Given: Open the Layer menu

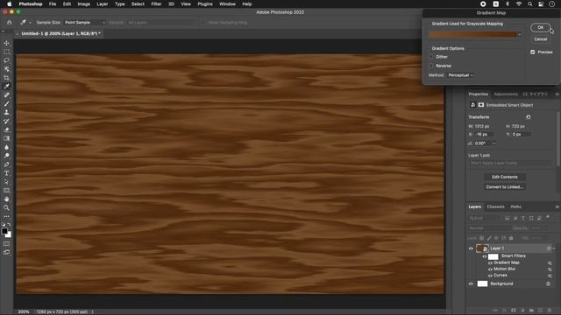Looking at the screenshot, I should click(x=102, y=3).
